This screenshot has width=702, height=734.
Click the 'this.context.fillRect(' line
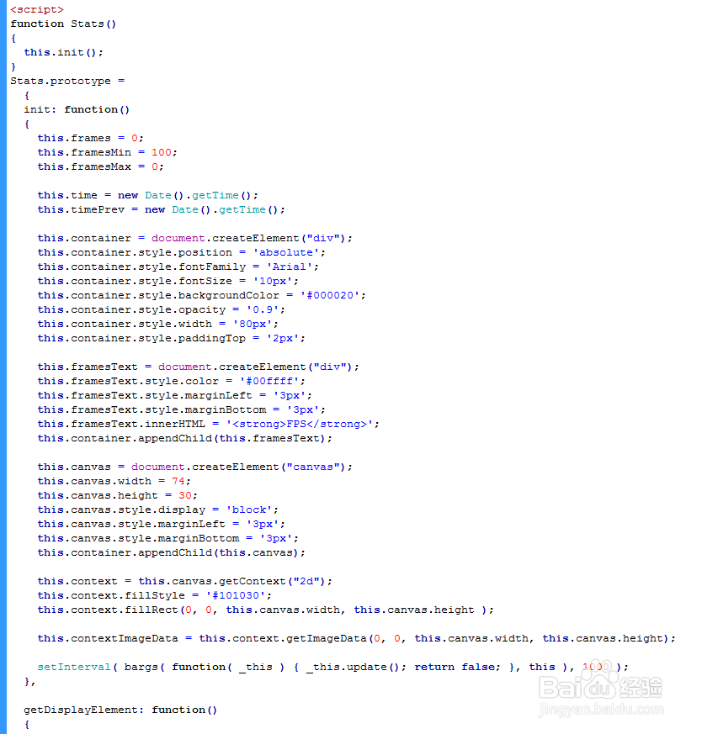pyautogui.click(x=266, y=610)
